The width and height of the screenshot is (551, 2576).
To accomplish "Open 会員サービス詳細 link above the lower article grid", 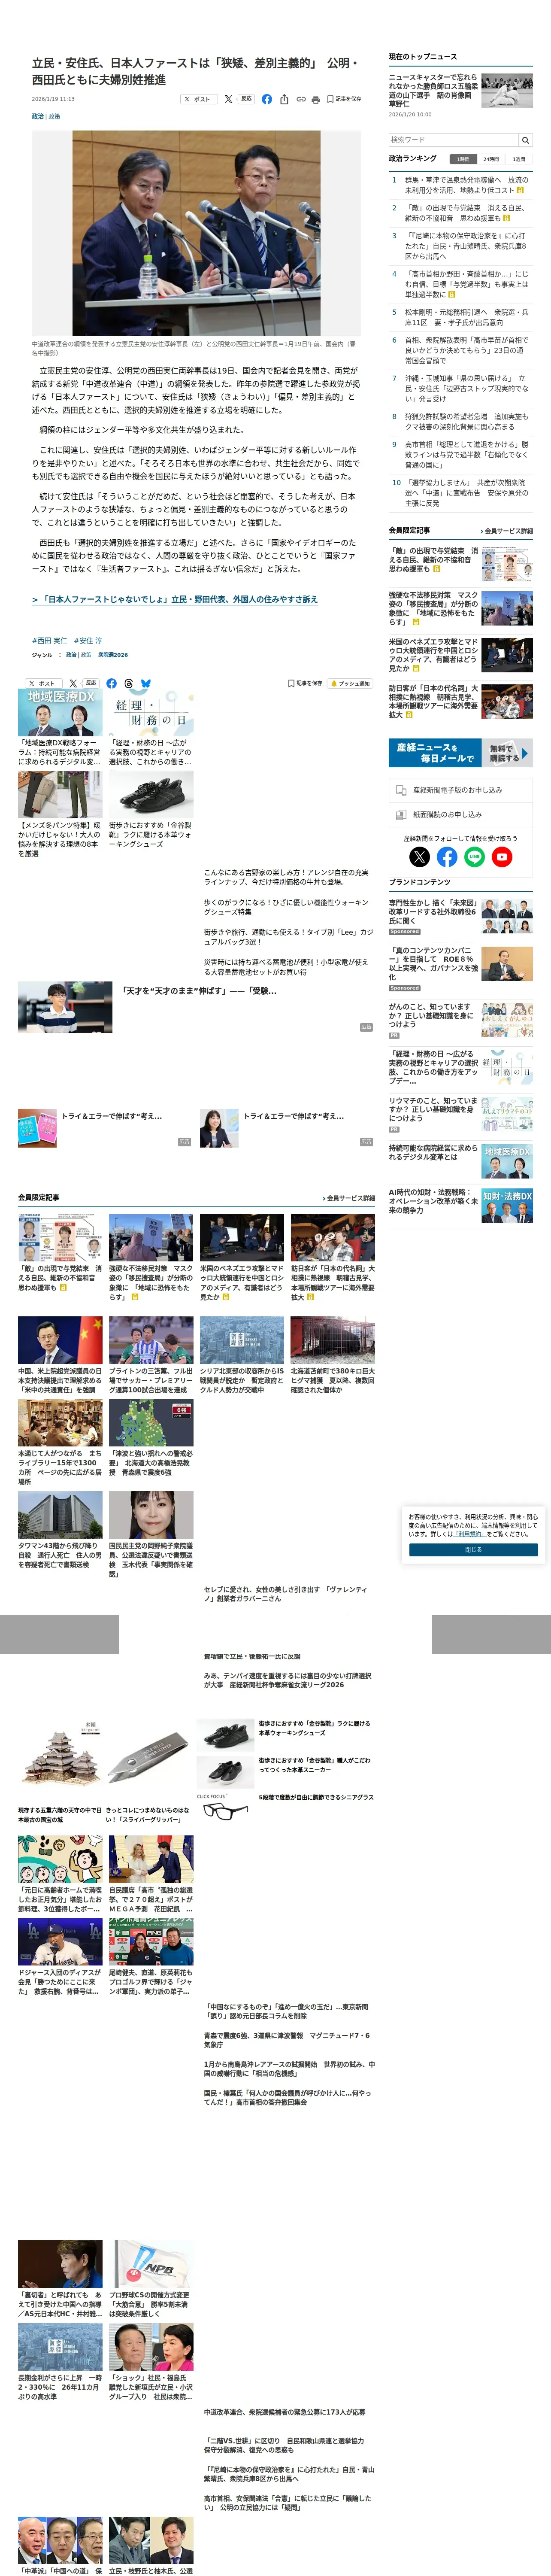I will (x=349, y=1198).
